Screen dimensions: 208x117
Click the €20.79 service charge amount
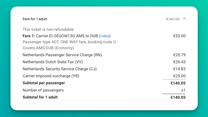(x=179, y=55)
